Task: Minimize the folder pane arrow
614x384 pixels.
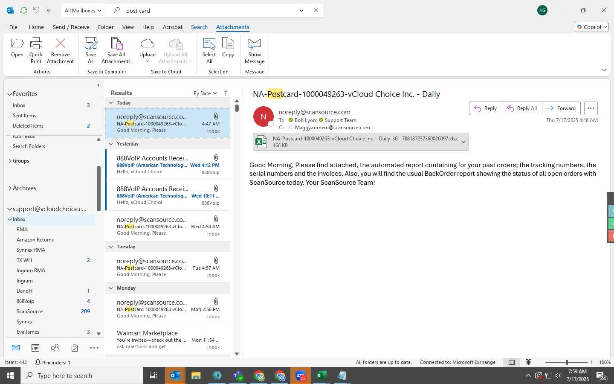Action: [x=98, y=85]
